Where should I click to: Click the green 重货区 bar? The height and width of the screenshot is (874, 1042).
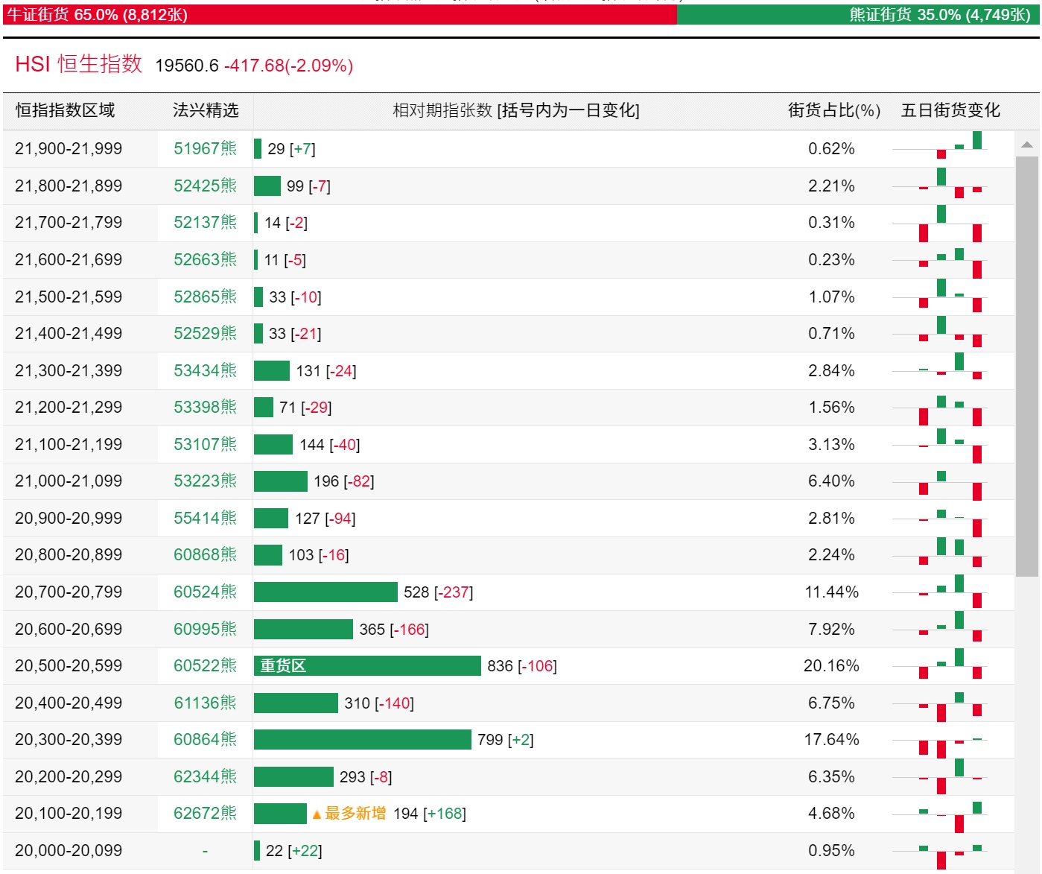pos(367,665)
